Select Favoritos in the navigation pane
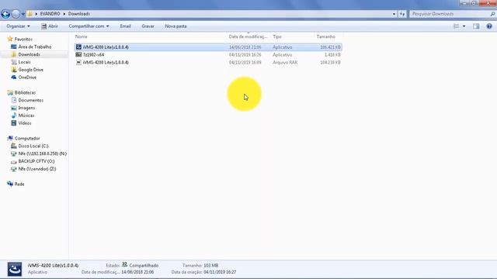The height and width of the screenshot is (279, 497). click(23, 40)
